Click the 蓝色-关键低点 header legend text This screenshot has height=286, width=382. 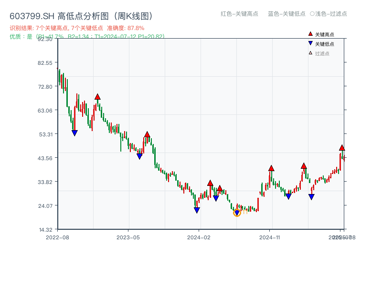coord(286,14)
